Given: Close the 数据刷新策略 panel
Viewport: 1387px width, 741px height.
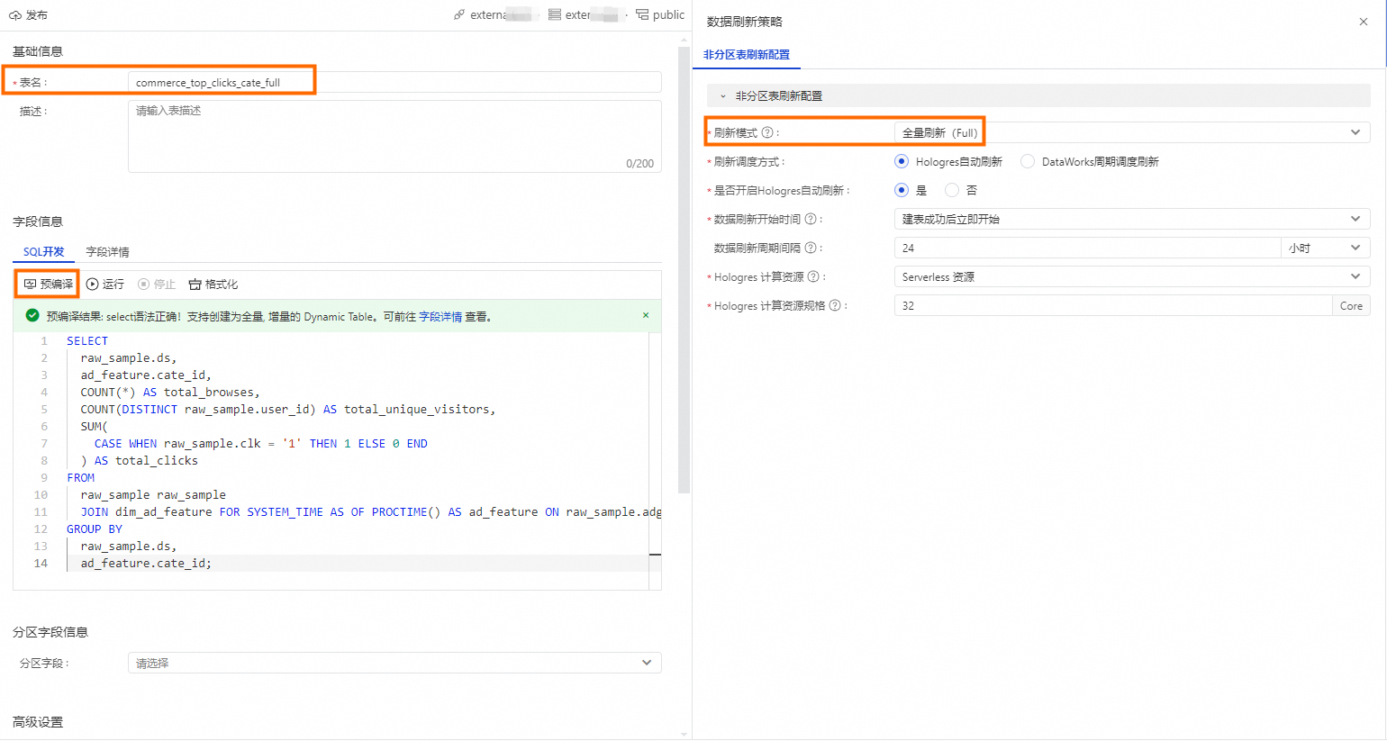Looking at the screenshot, I should click(x=1364, y=22).
